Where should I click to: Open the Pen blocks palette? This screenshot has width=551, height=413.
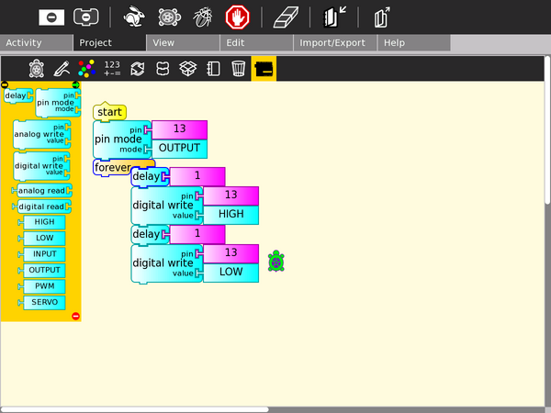click(x=62, y=68)
